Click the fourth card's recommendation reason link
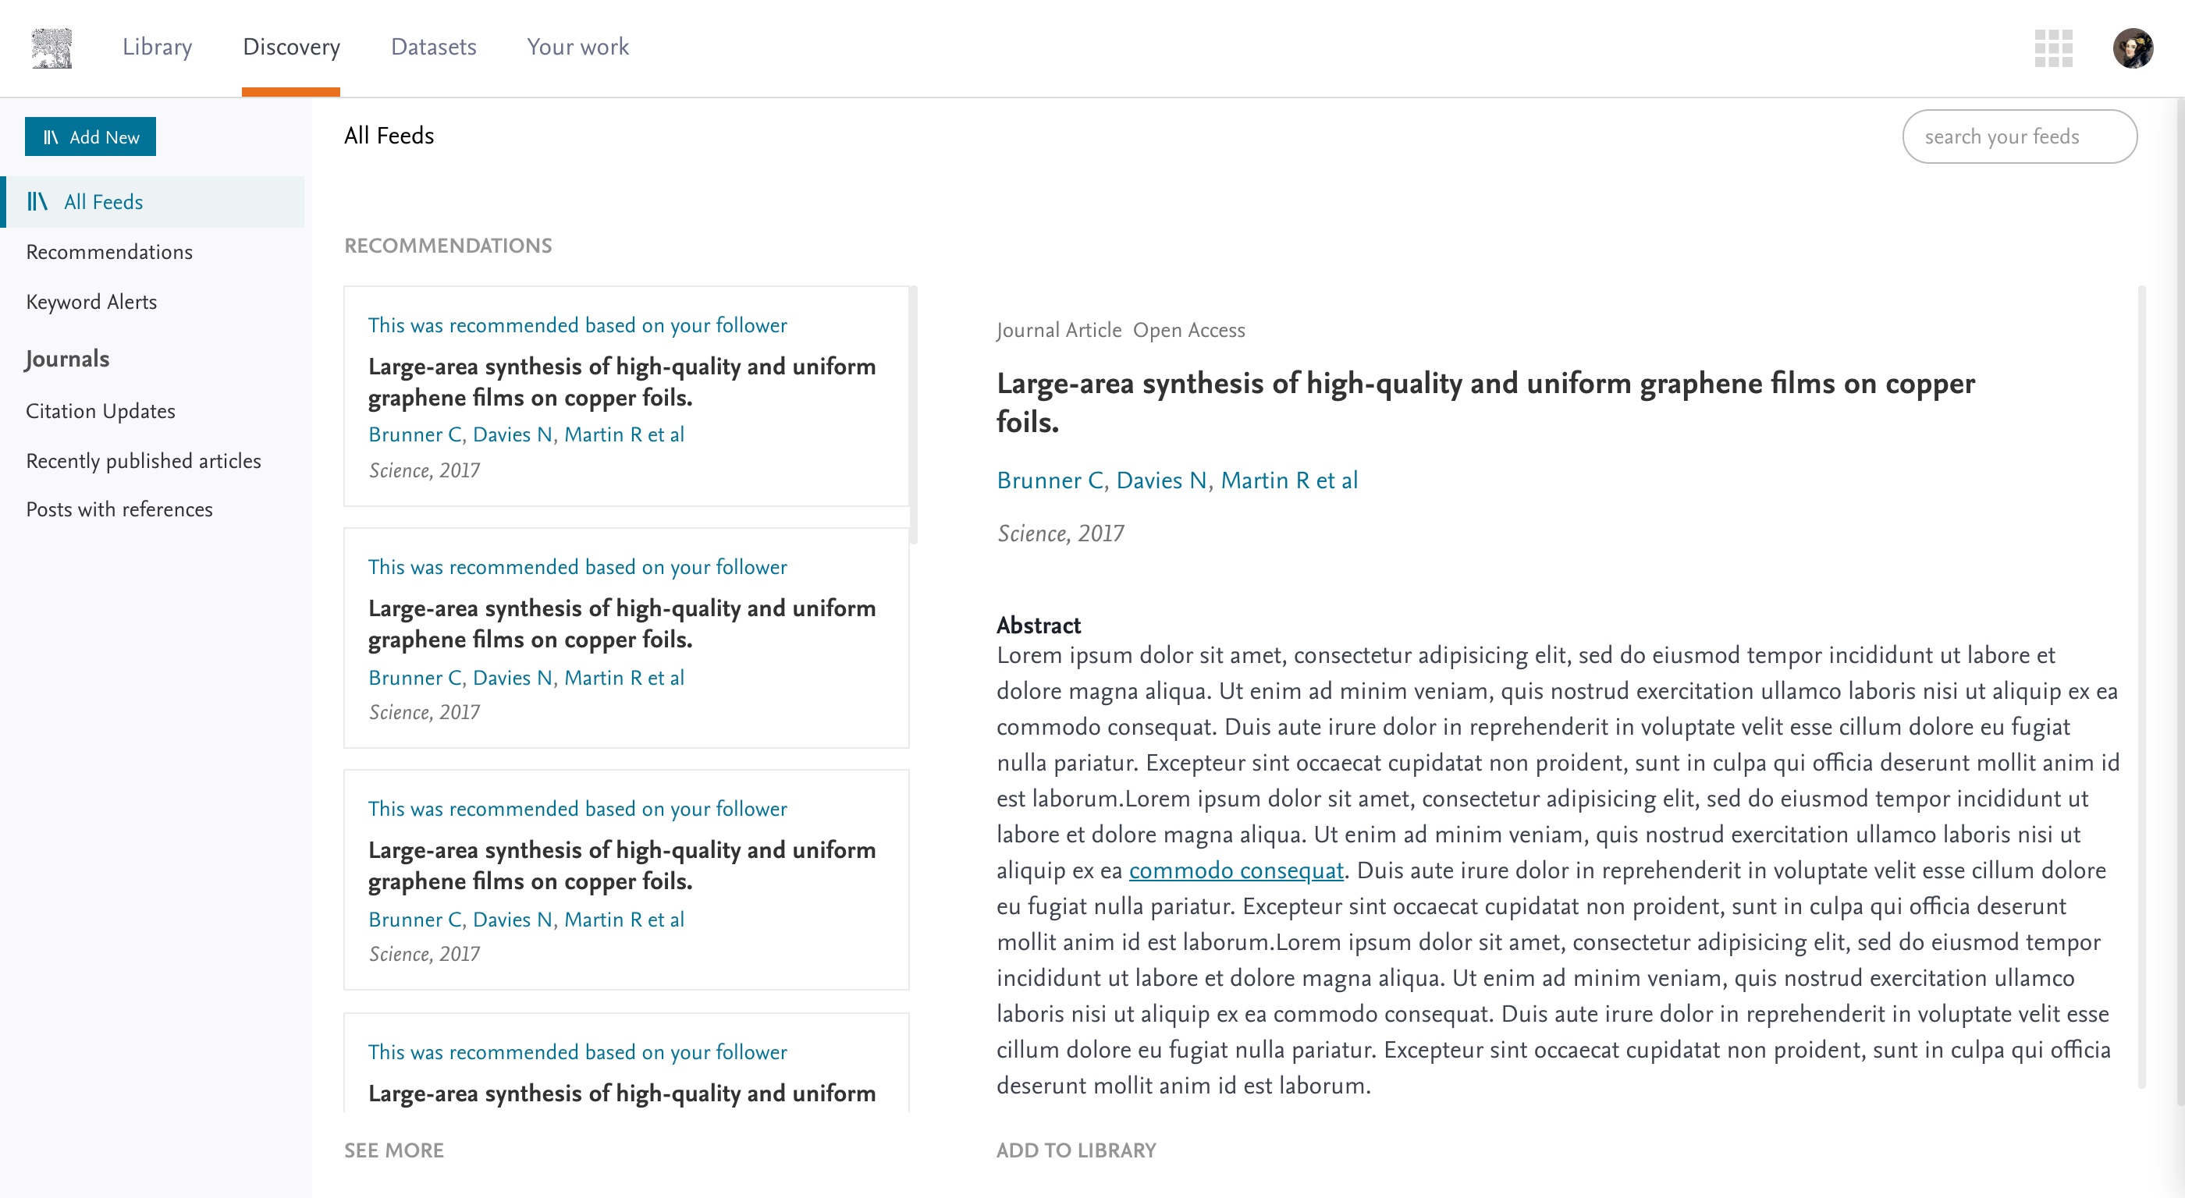 point(577,1052)
